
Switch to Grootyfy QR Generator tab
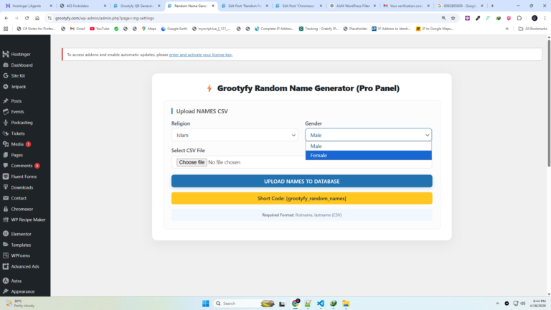click(137, 6)
